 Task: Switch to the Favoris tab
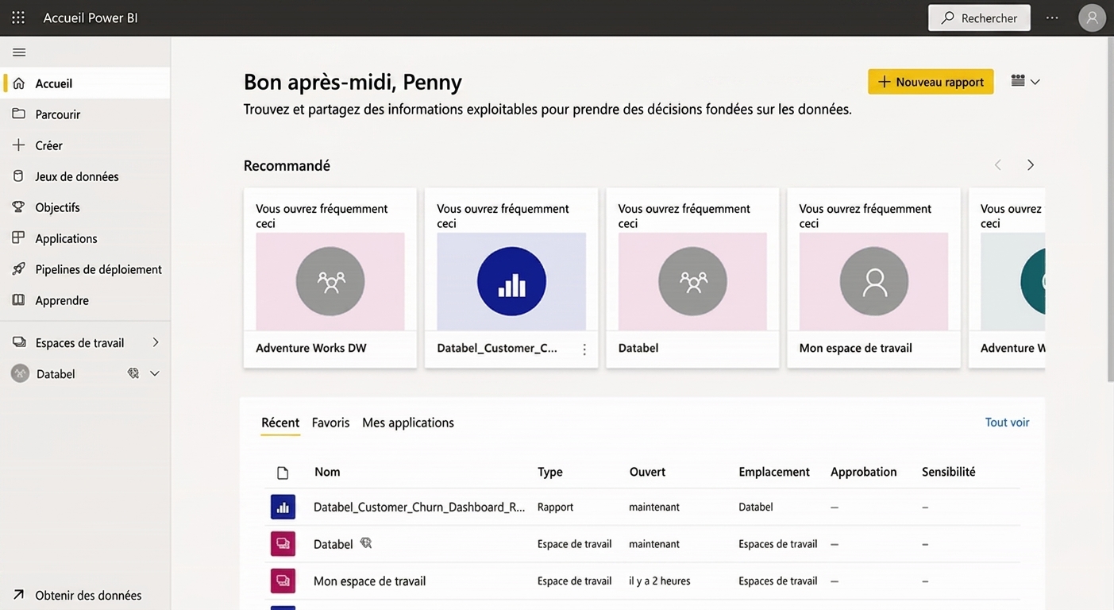pos(330,423)
